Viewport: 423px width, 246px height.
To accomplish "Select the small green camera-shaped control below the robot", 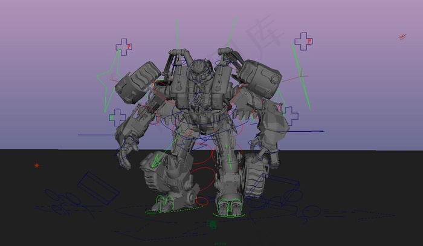I will [213, 224].
